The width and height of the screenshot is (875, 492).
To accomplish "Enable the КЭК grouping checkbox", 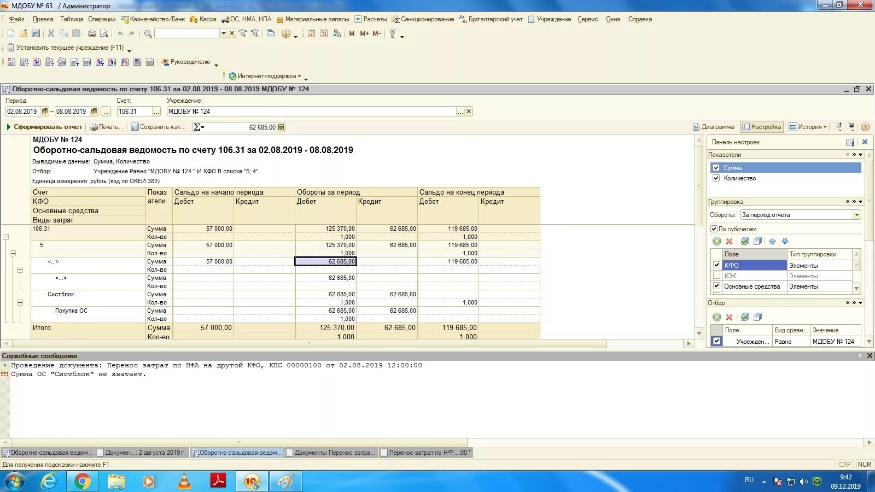I will tap(716, 276).
